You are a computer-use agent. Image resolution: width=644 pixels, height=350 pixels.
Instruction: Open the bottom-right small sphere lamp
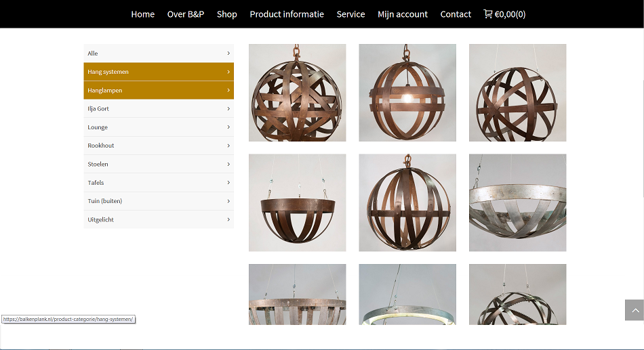click(x=517, y=294)
